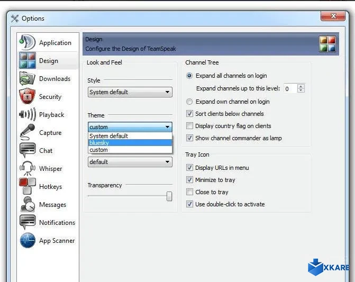Open the default dropdown below Theme list
355x282 pixels.
130,162
